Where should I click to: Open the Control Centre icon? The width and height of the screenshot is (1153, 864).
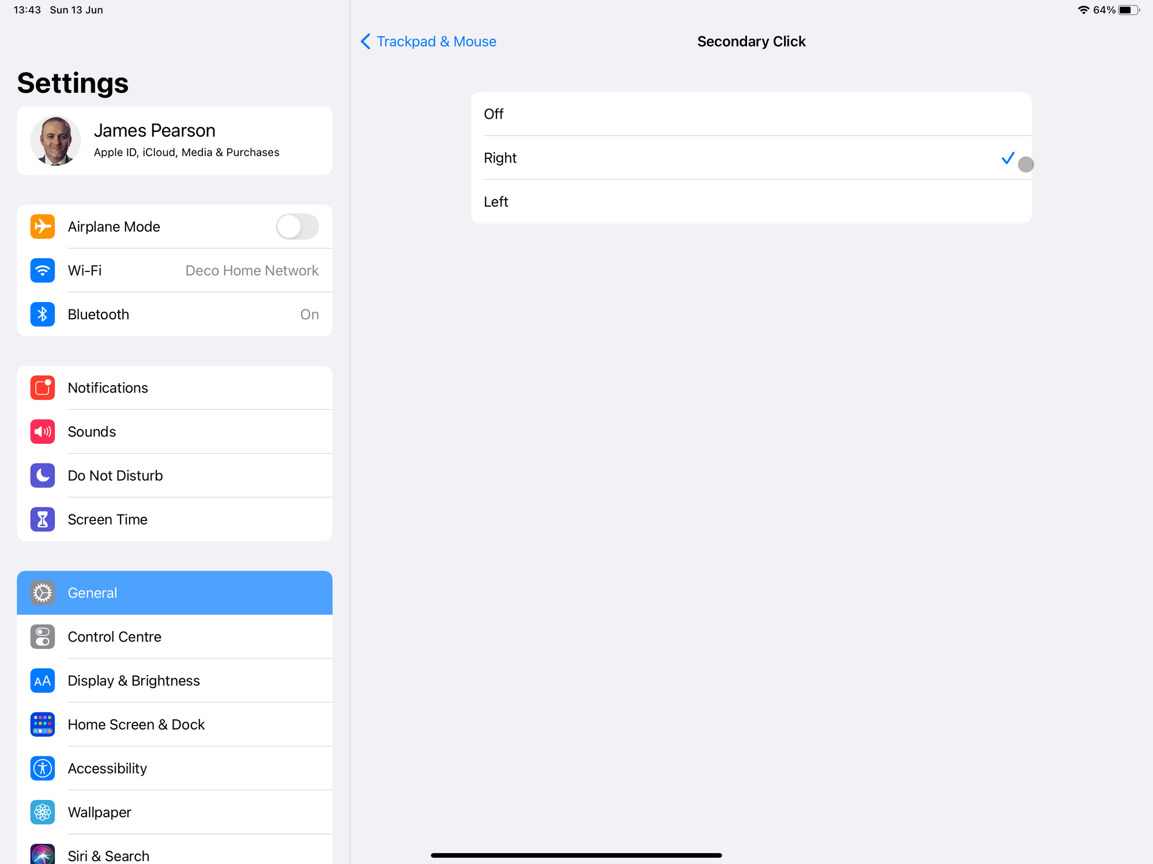(43, 637)
